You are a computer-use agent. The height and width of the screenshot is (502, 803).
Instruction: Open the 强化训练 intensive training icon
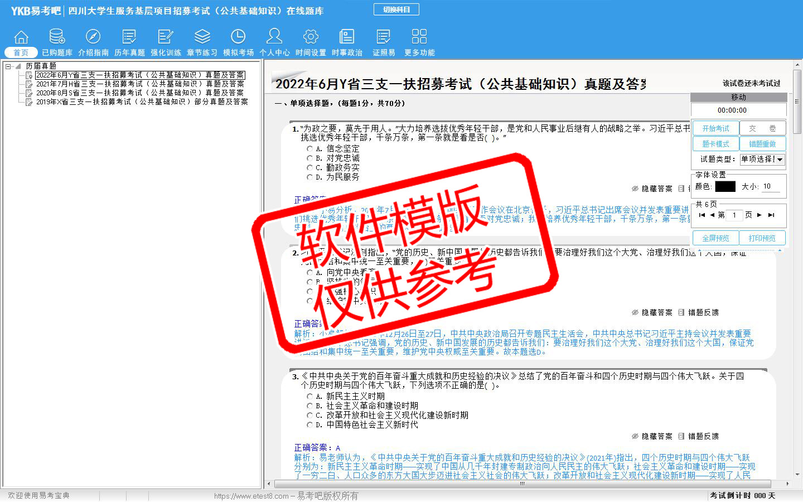point(166,43)
